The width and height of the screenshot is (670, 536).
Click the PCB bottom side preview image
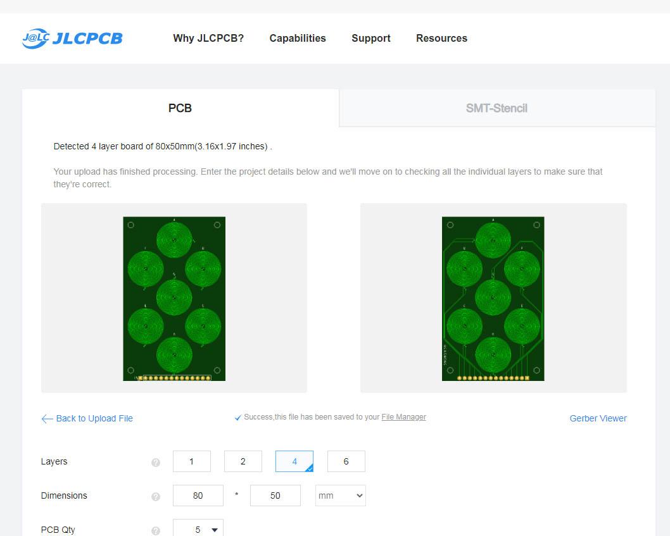[493, 299]
